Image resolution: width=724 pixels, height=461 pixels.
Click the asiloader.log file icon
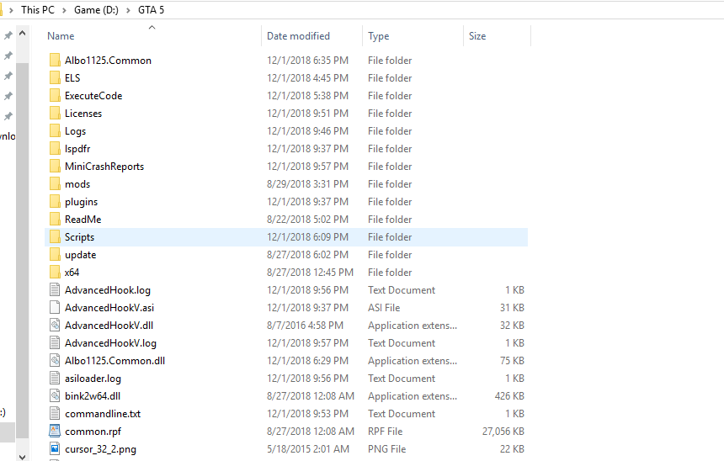coord(55,378)
